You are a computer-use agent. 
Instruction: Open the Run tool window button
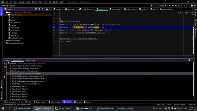(x=21, y=102)
